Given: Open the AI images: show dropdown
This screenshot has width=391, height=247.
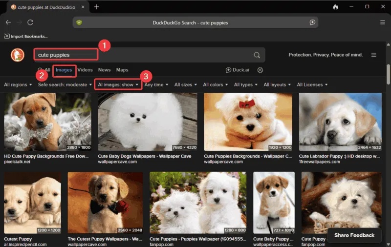Looking at the screenshot, I should 118,85.
